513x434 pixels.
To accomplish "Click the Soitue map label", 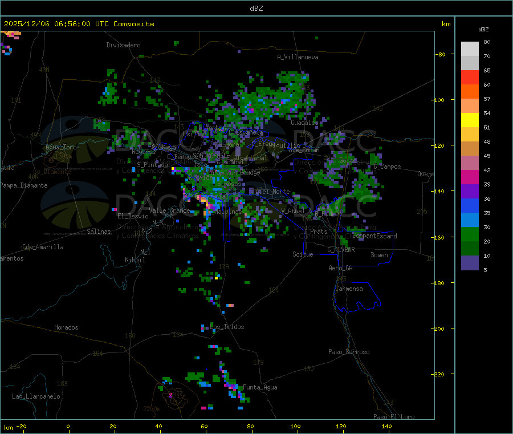I will tap(303, 254).
